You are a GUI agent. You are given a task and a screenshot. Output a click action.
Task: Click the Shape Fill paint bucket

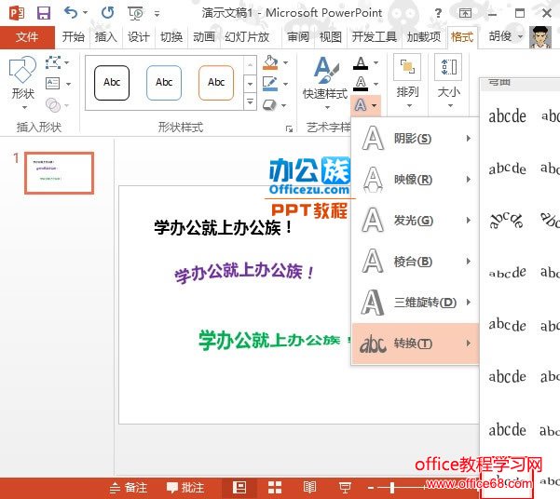coord(270,62)
